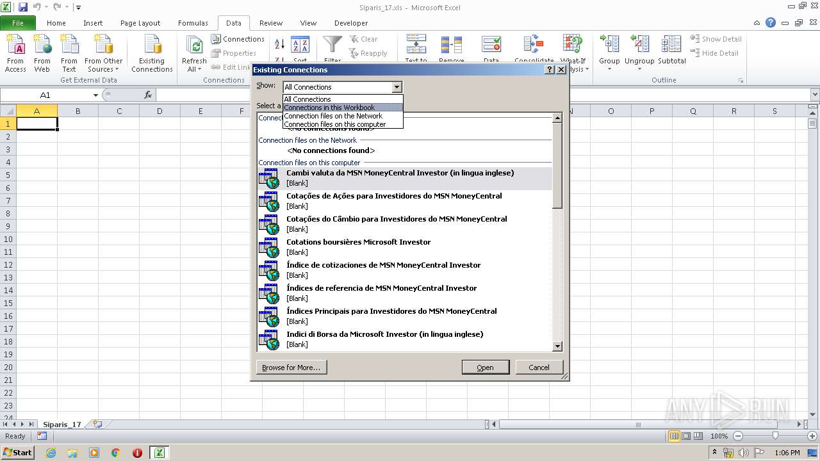
Task: Select Connection files on this computer option
Action: coord(343,124)
